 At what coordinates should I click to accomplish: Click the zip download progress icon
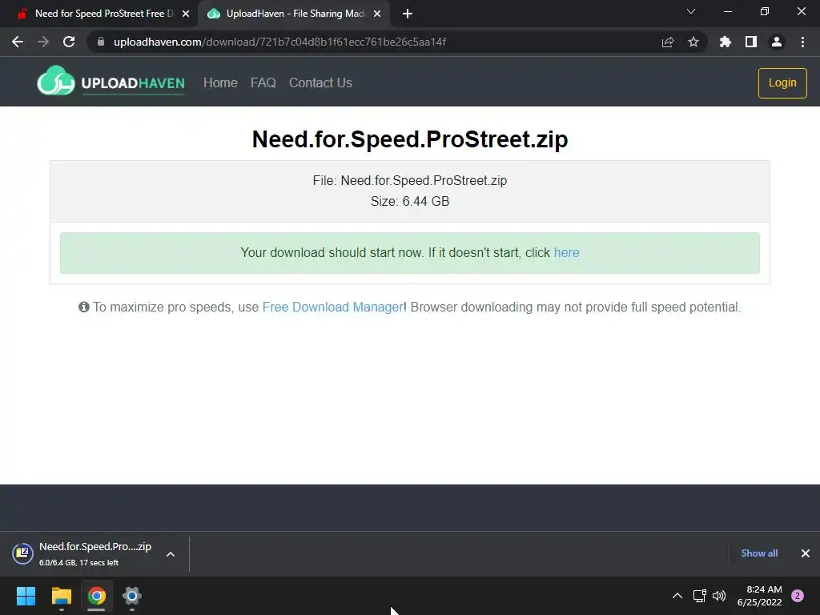point(22,553)
